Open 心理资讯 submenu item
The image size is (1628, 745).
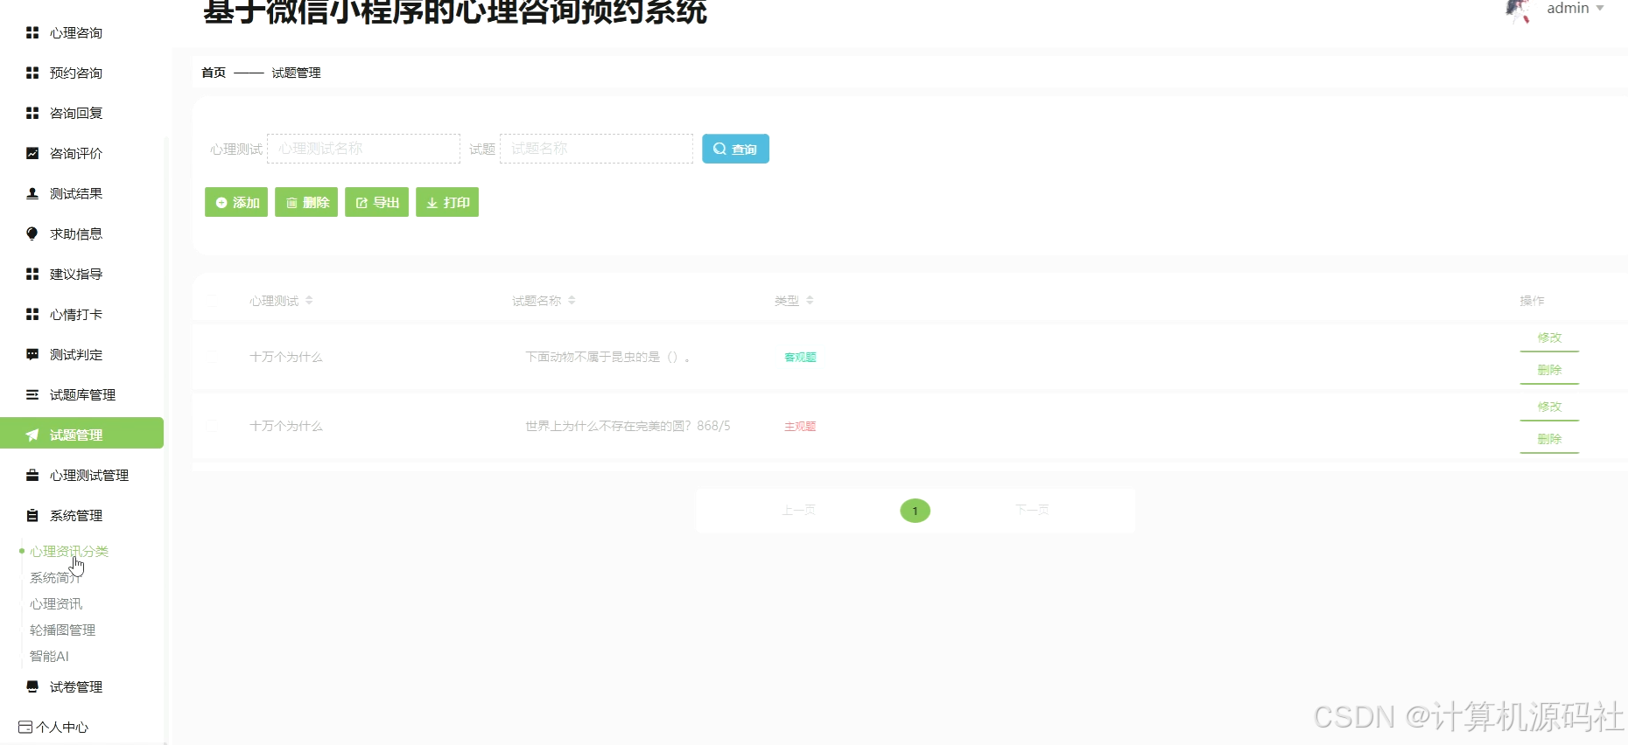56,603
